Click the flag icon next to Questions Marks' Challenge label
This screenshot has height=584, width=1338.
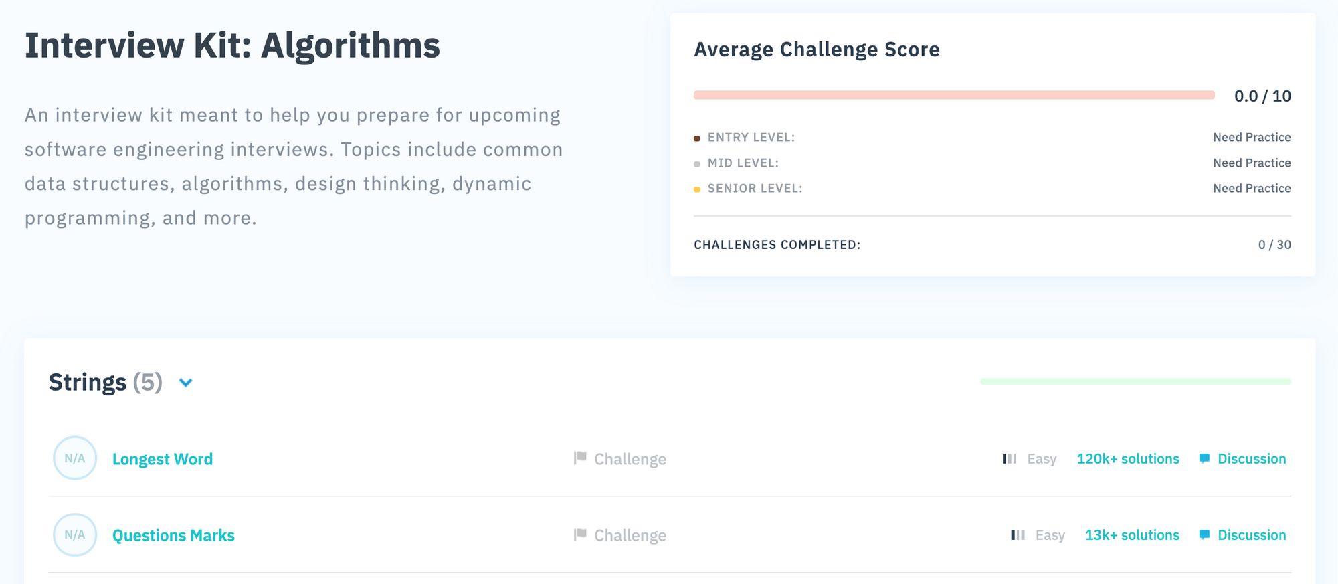point(580,534)
